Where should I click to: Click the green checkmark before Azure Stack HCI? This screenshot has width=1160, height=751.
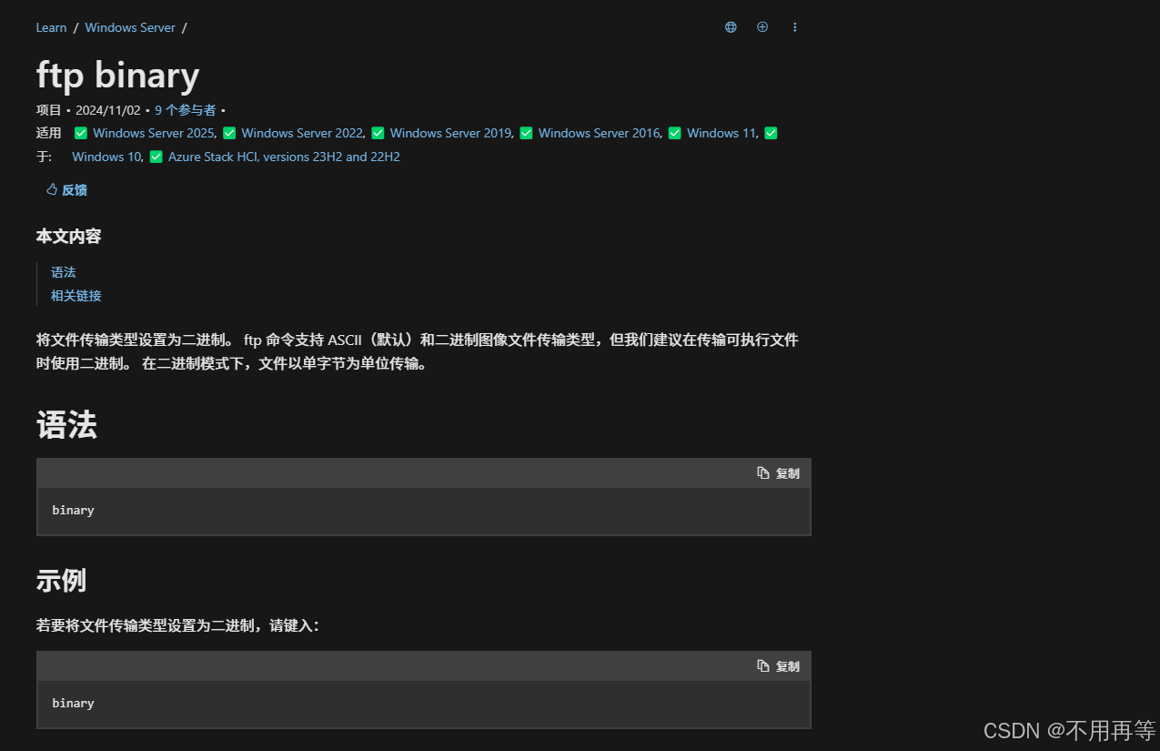tap(156, 157)
